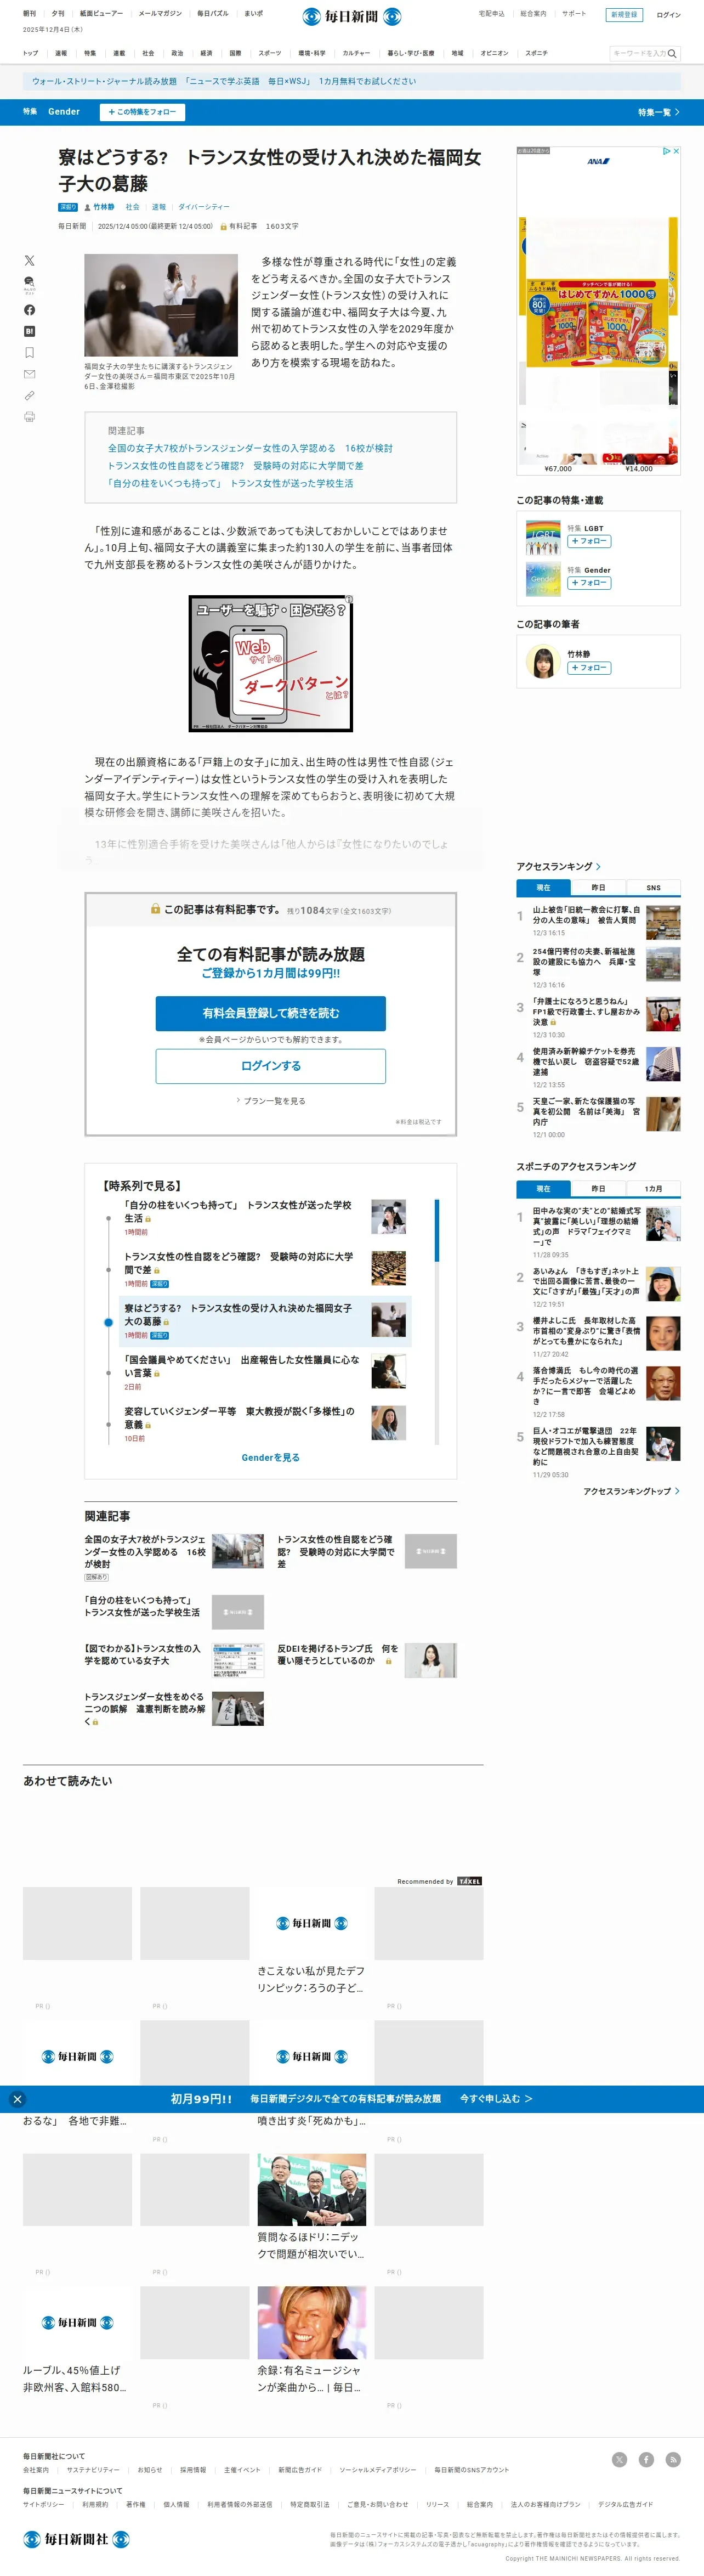Follow the LGBT feature
The height and width of the screenshot is (2576, 704).
589,541
